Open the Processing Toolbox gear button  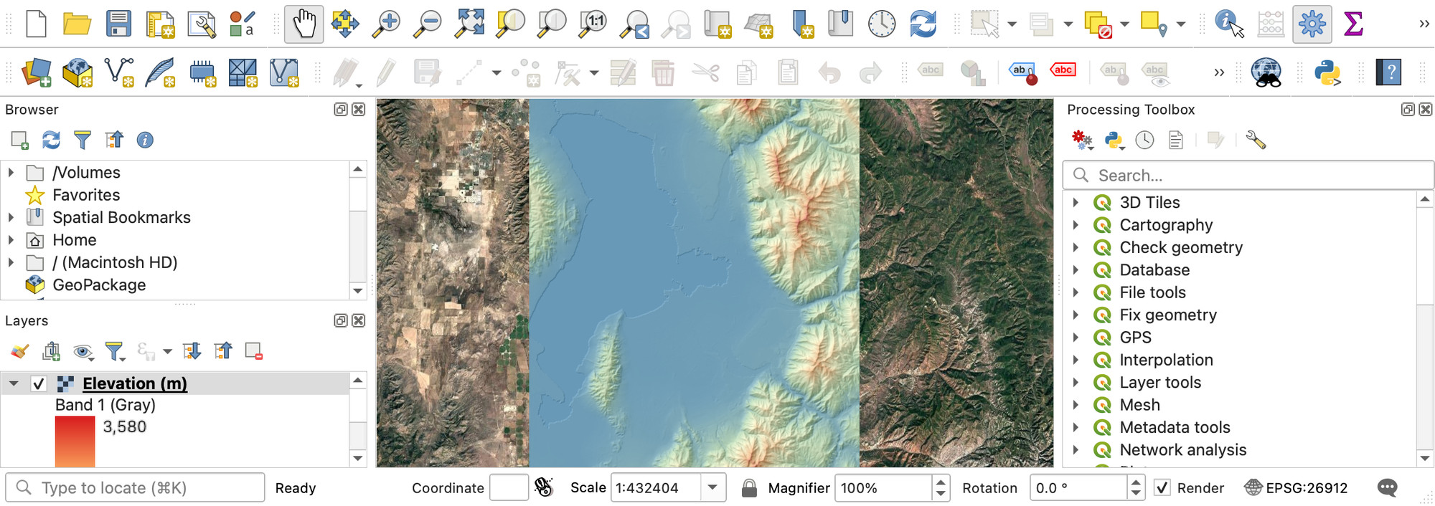pyautogui.click(x=1312, y=24)
